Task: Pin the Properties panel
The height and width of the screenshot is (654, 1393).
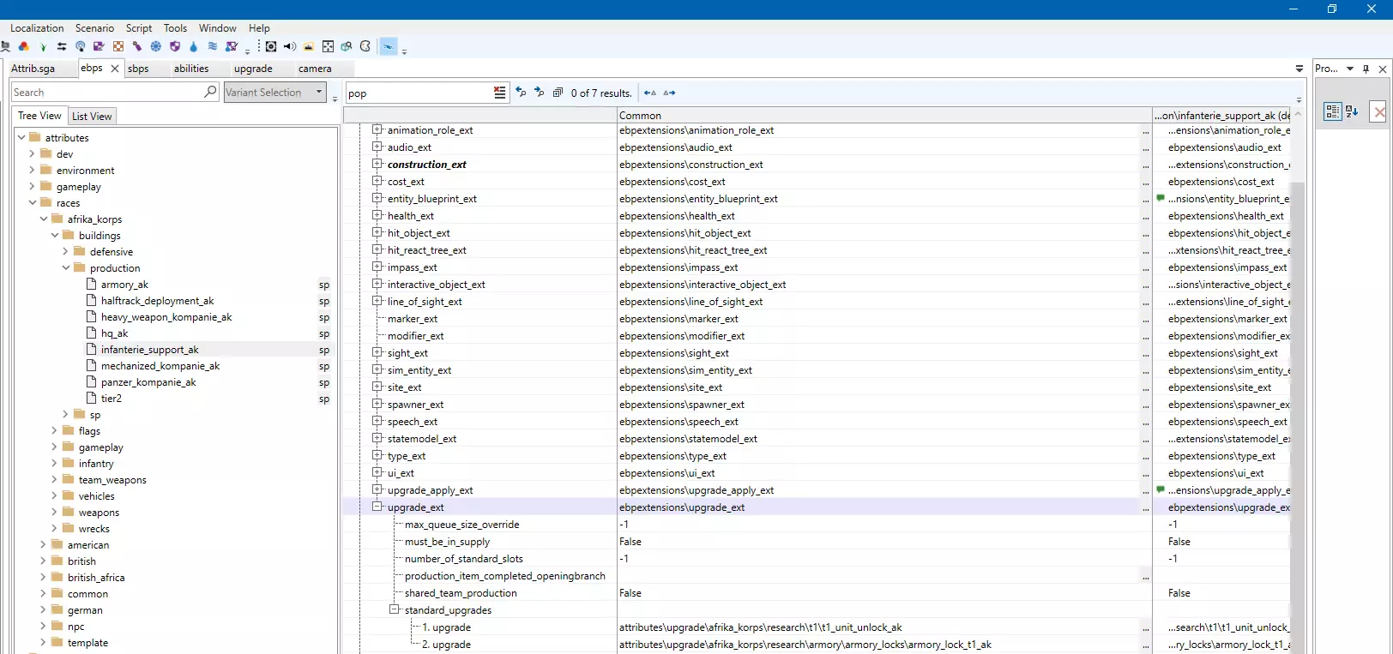Action: point(1366,69)
